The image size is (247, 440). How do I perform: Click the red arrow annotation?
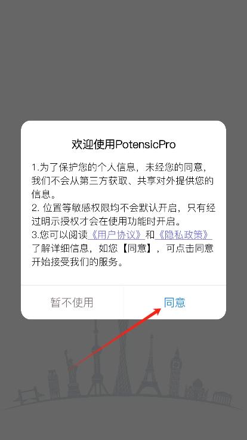coord(115,338)
